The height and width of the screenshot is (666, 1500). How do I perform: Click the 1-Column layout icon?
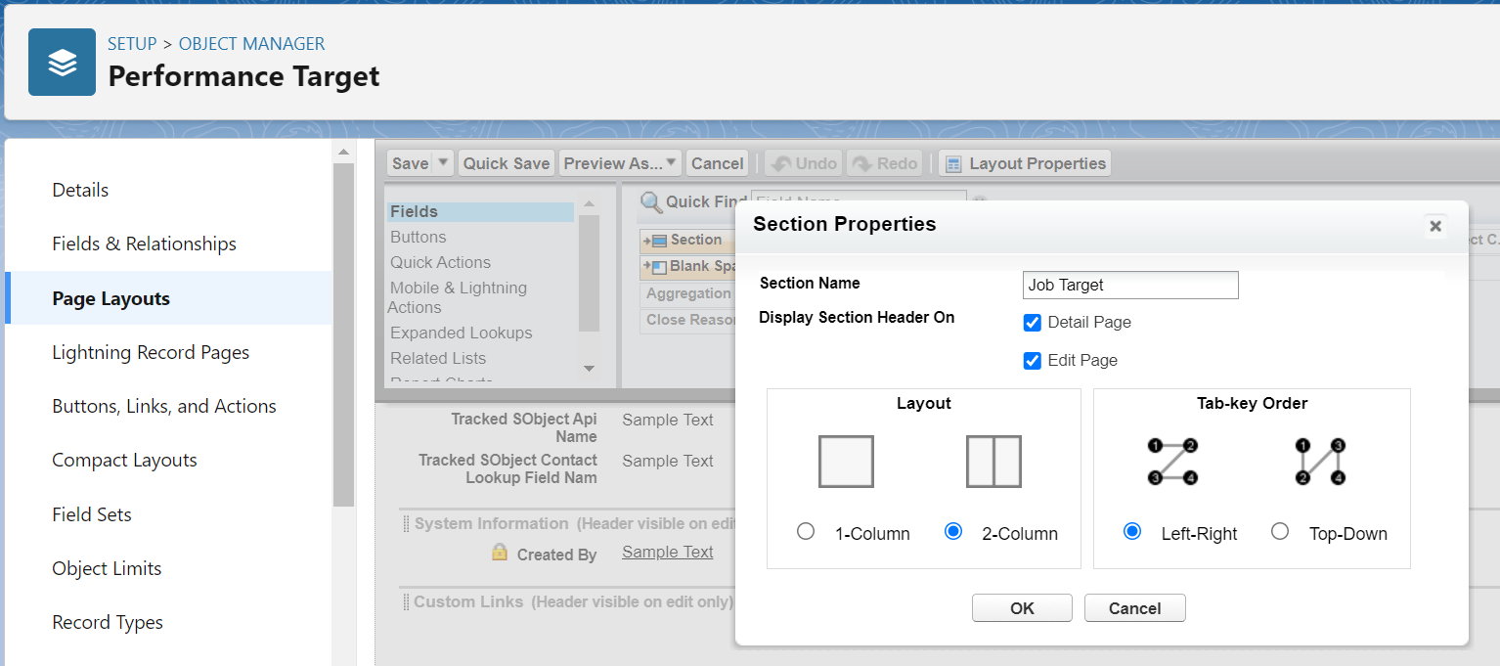tap(846, 462)
